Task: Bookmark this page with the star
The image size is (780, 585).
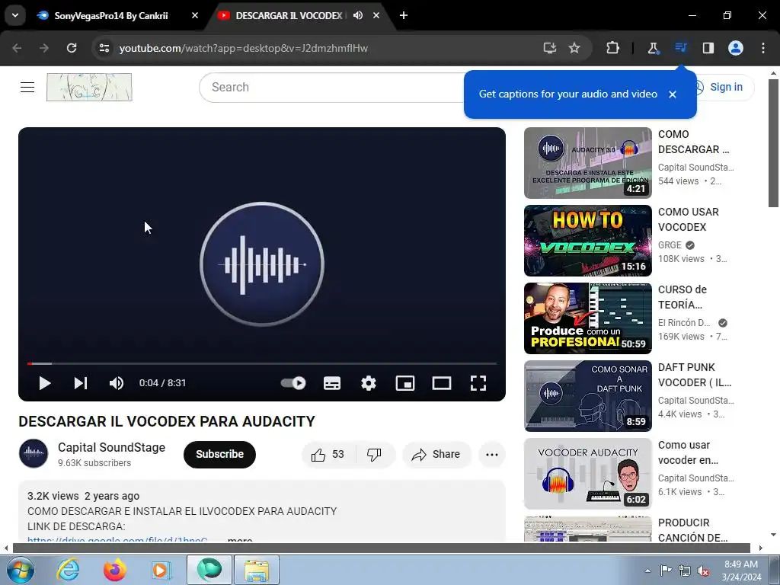Action: pyautogui.click(x=574, y=48)
